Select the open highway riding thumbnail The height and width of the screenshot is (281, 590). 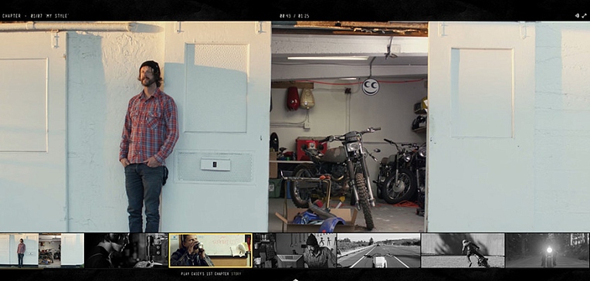click(x=379, y=250)
